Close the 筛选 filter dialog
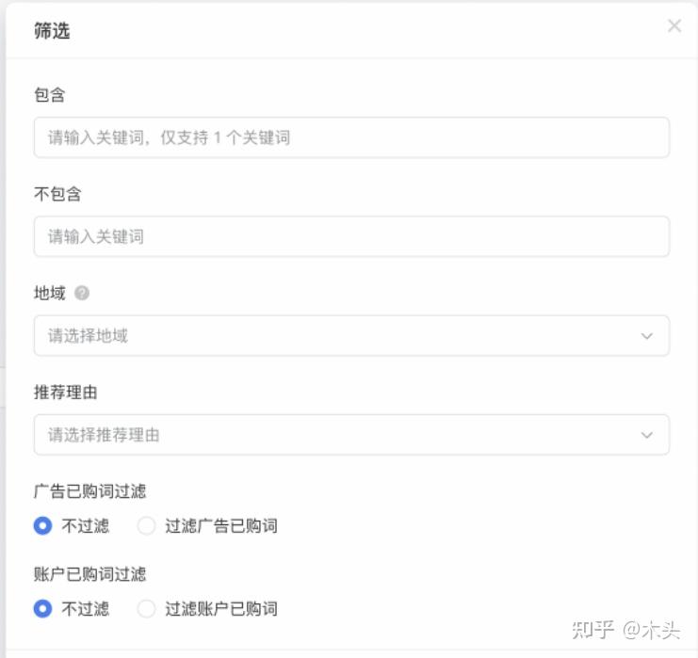This screenshot has height=658, width=698. click(674, 26)
